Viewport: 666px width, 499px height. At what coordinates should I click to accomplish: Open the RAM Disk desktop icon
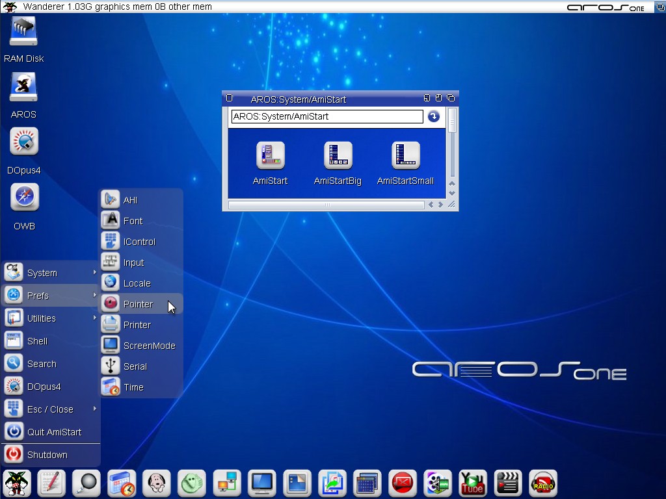(23, 32)
